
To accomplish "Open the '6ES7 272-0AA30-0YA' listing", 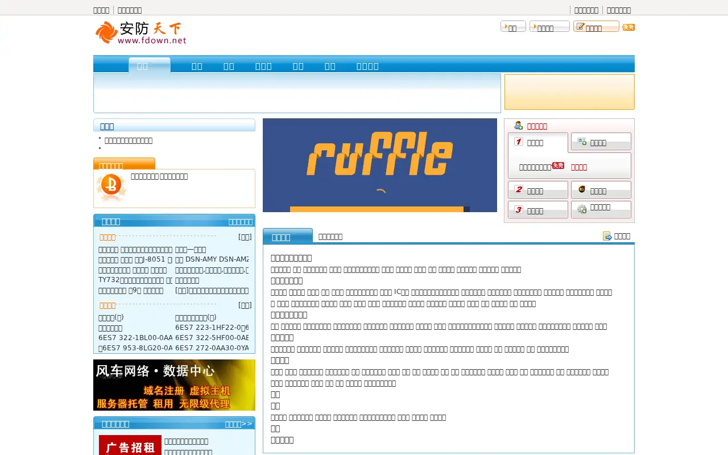I will click(x=212, y=348).
